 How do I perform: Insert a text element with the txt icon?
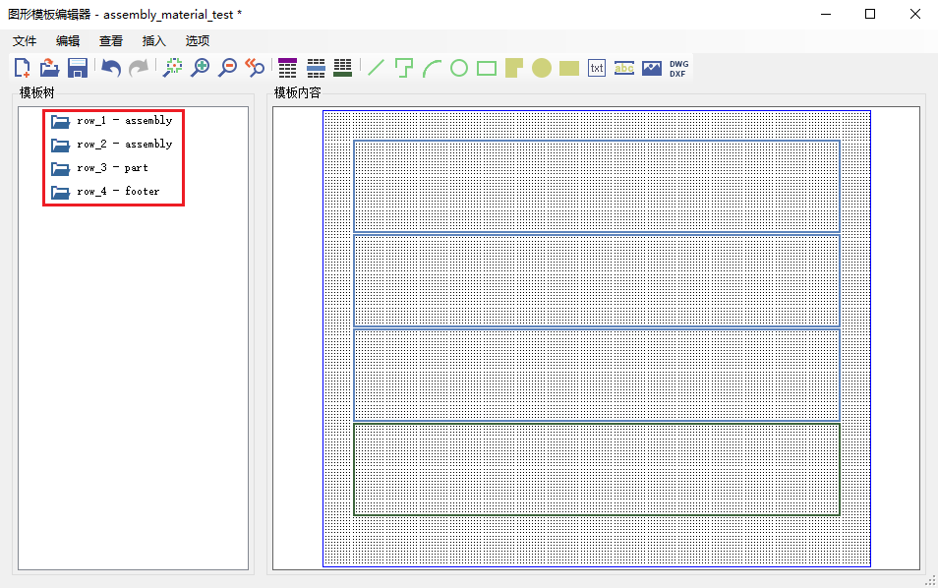(597, 68)
